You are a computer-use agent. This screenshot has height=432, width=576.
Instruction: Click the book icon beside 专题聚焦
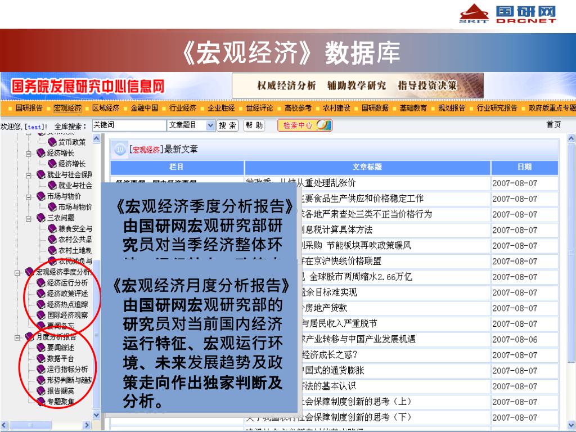click(x=40, y=402)
